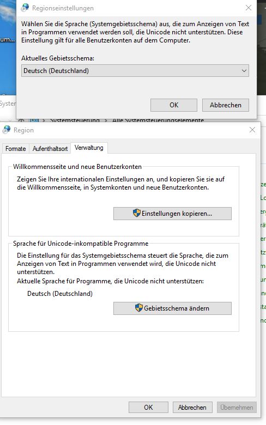Viewport: 266px width, 425px height.
Task: Open Alle Systemsteuerungselemente breadcrumb item
Action: click(158, 120)
